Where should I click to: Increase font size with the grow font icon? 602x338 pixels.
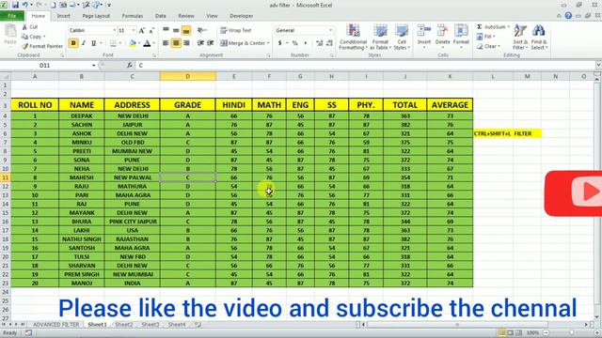tap(142, 30)
